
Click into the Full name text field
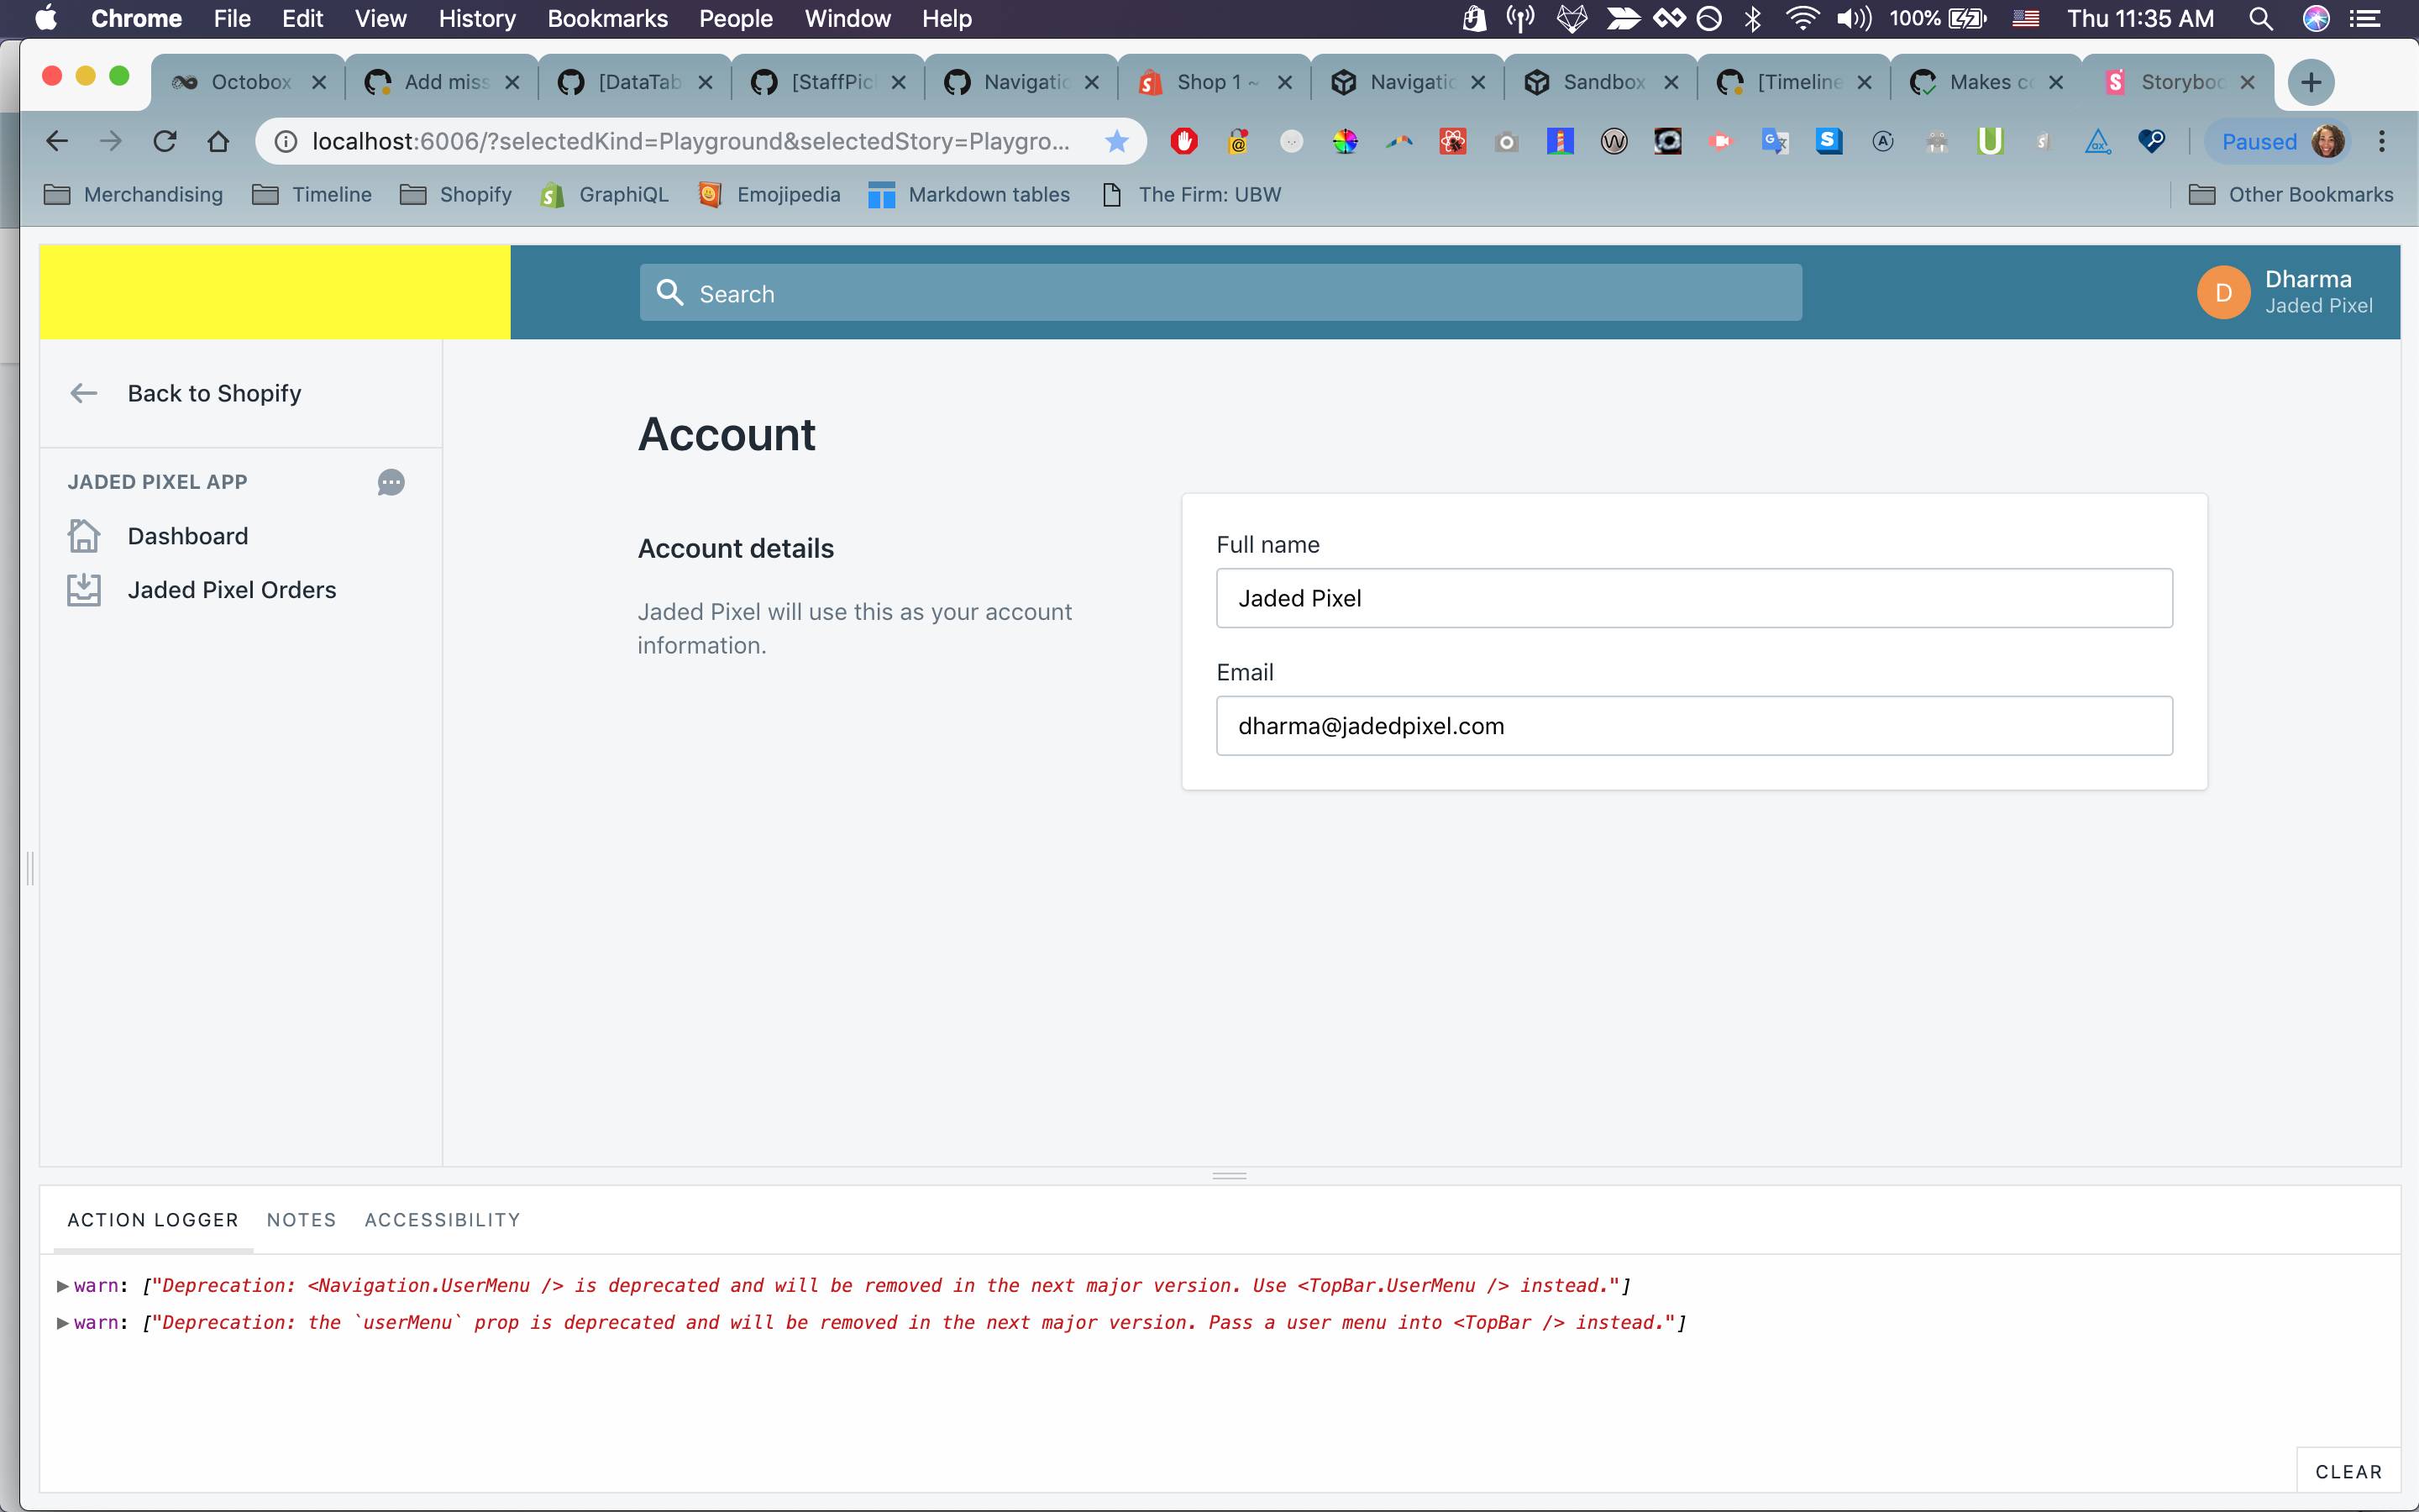tap(1693, 598)
